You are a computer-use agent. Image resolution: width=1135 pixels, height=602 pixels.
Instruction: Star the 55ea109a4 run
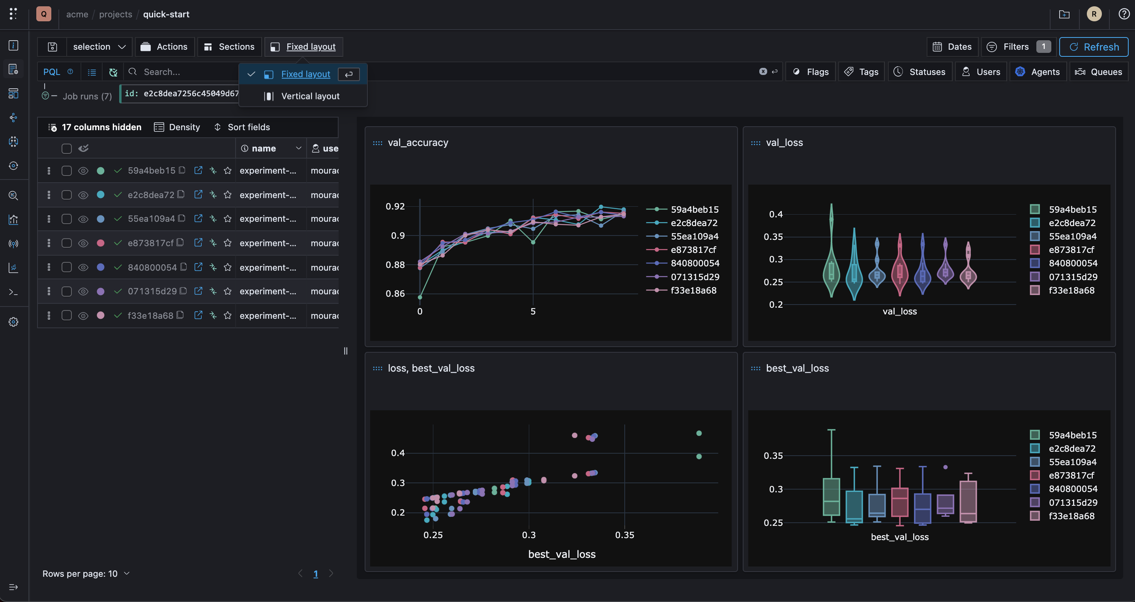[x=227, y=219]
